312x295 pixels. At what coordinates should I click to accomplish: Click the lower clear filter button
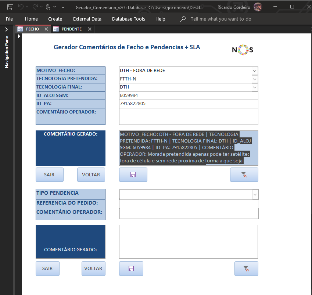(246, 269)
